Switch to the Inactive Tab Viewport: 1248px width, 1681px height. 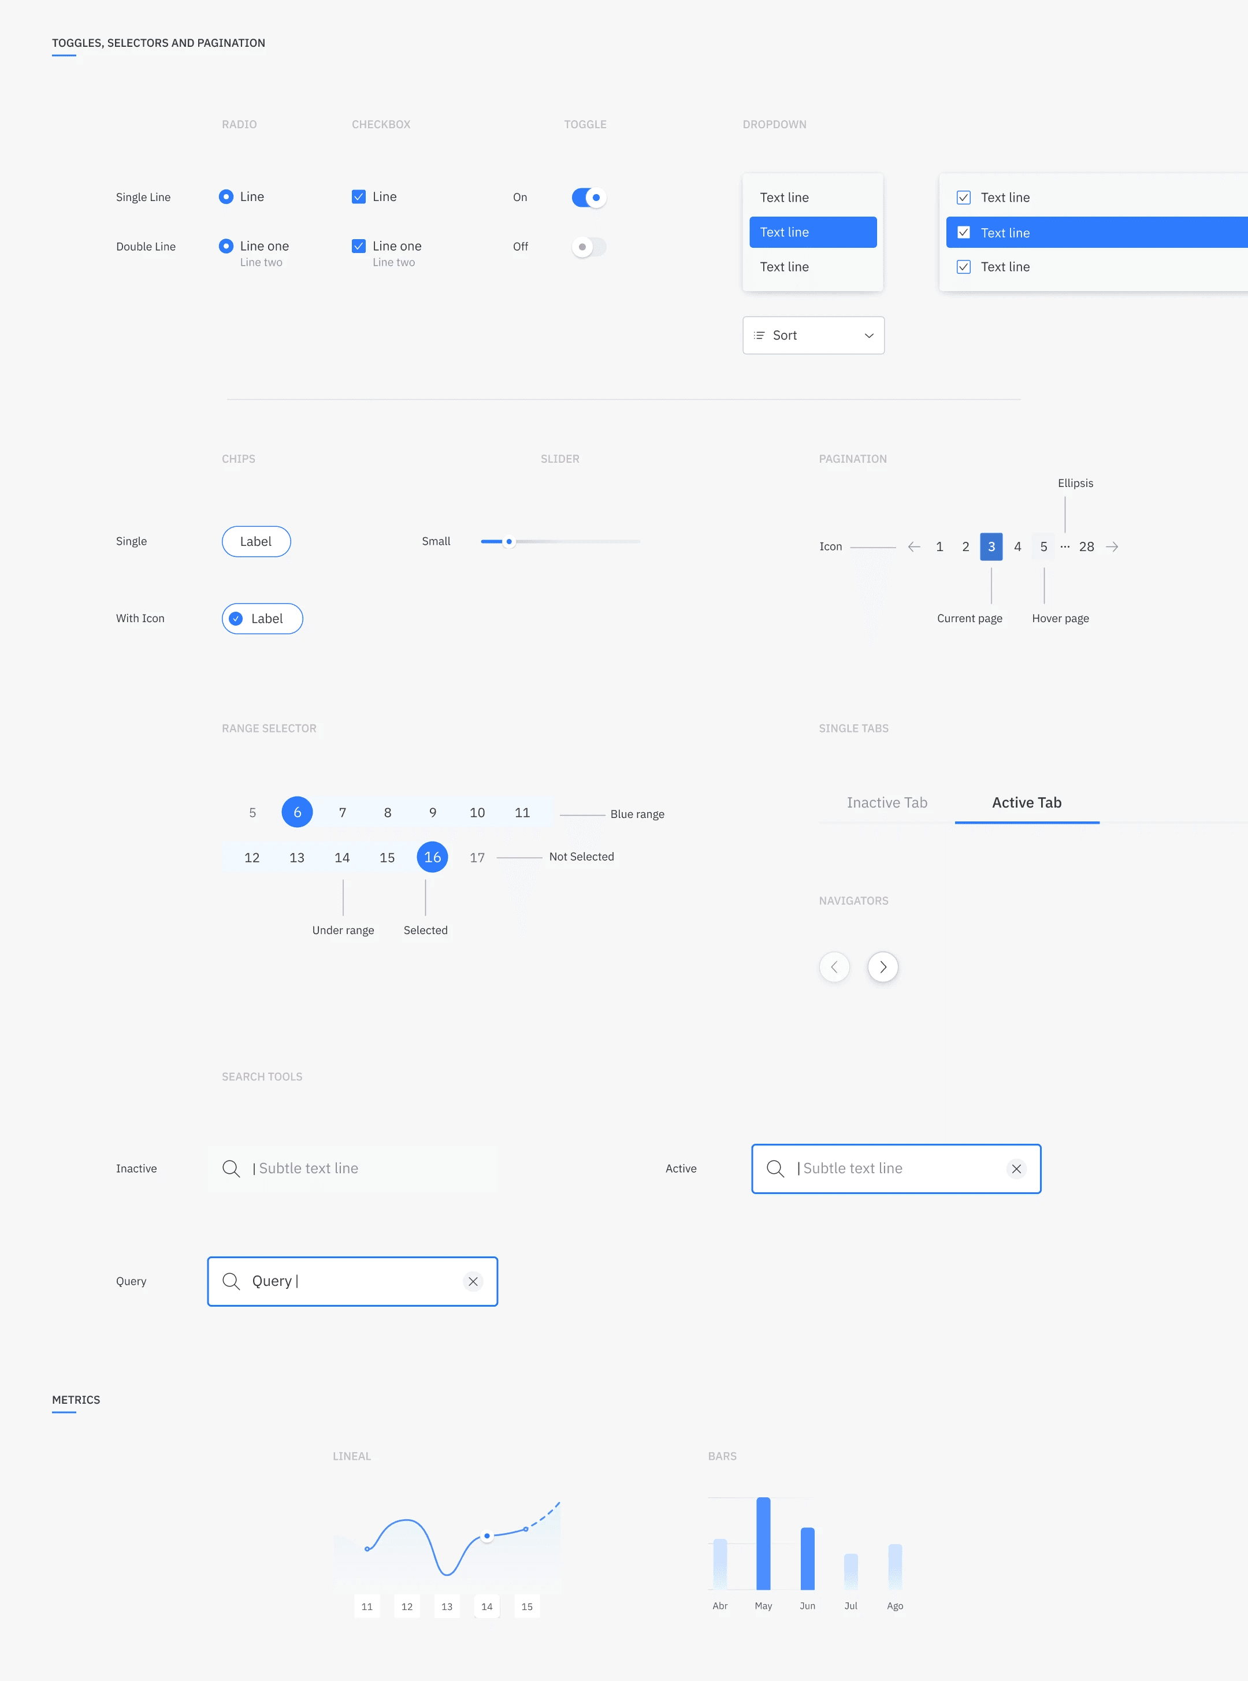click(887, 803)
